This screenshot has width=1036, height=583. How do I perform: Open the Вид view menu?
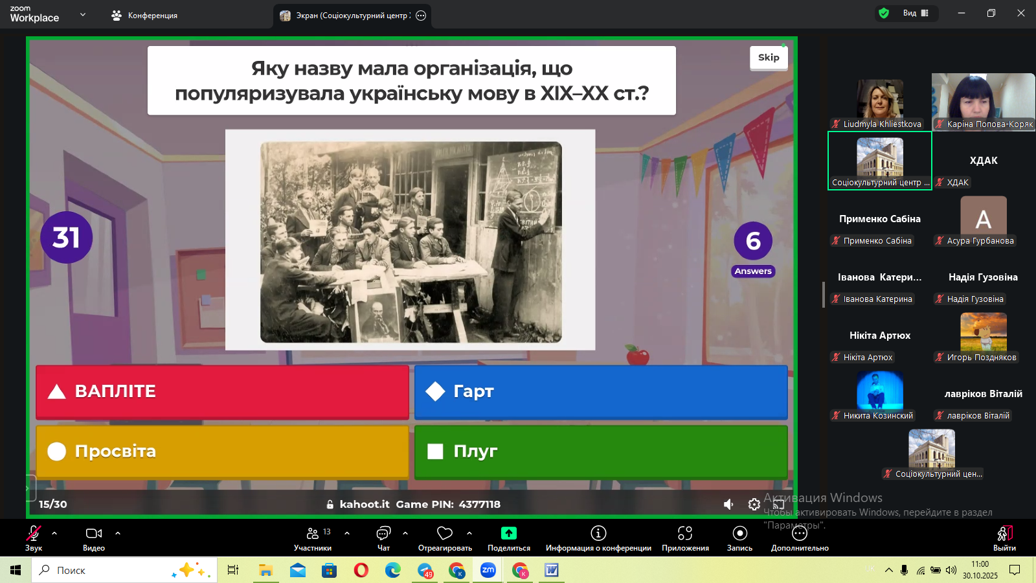pyautogui.click(x=916, y=13)
